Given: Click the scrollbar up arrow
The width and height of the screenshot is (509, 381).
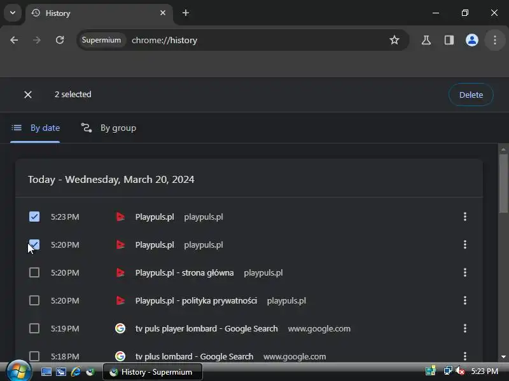Looking at the screenshot, I should [x=503, y=149].
